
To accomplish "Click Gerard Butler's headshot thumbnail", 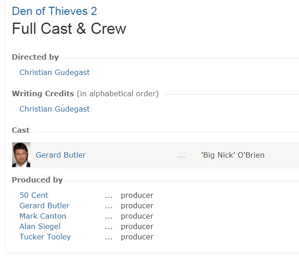I will tap(21, 155).
